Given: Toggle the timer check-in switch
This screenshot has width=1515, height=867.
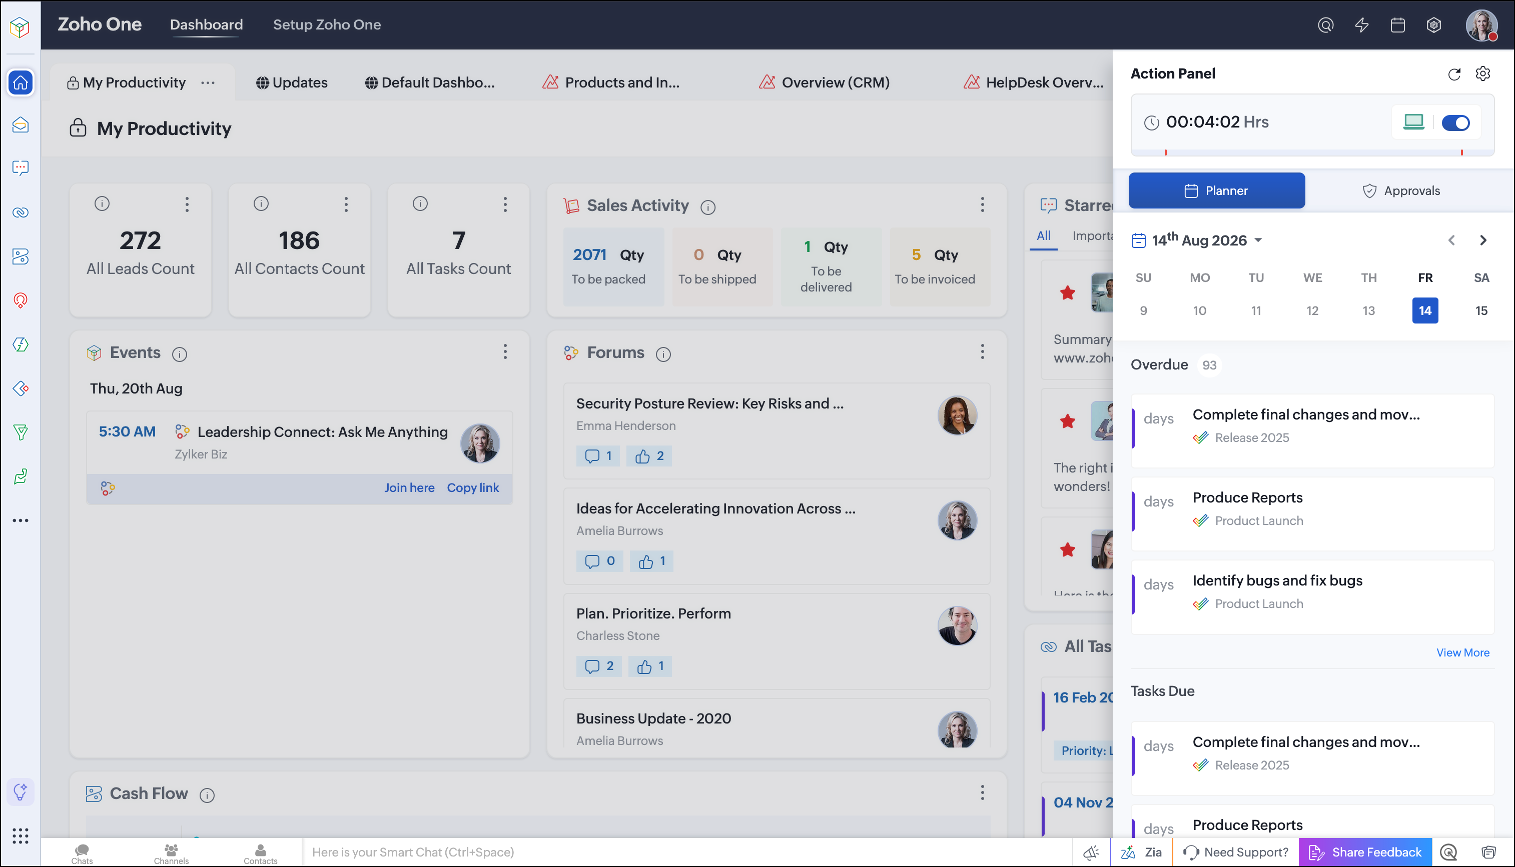Looking at the screenshot, I should click(x=1455, y=122).
